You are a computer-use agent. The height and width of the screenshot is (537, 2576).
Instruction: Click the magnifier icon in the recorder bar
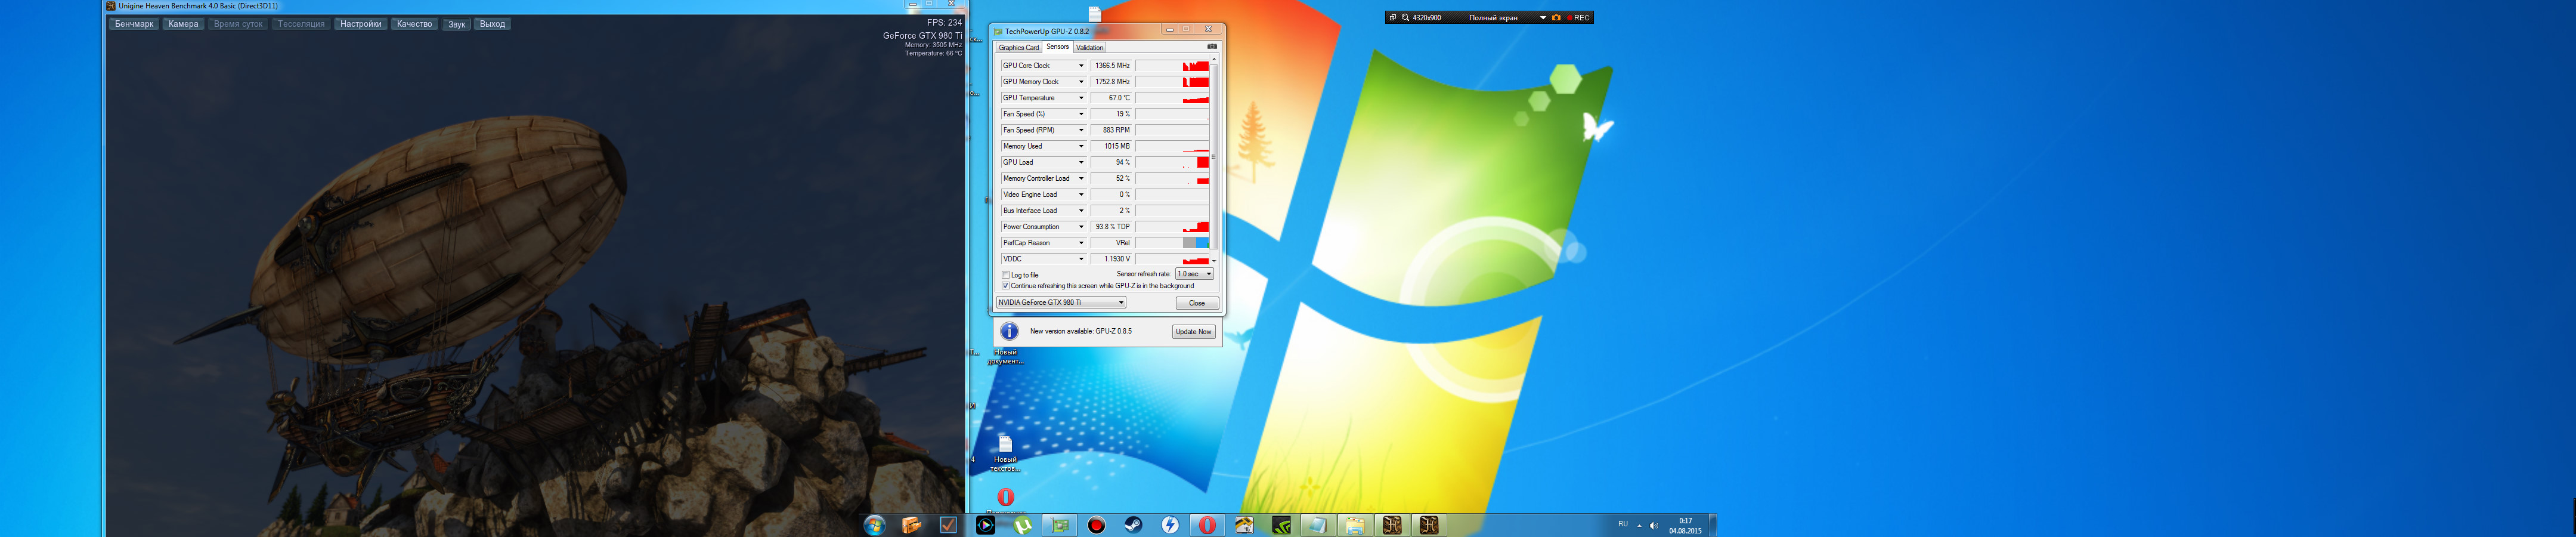(x=1405, y=18)
